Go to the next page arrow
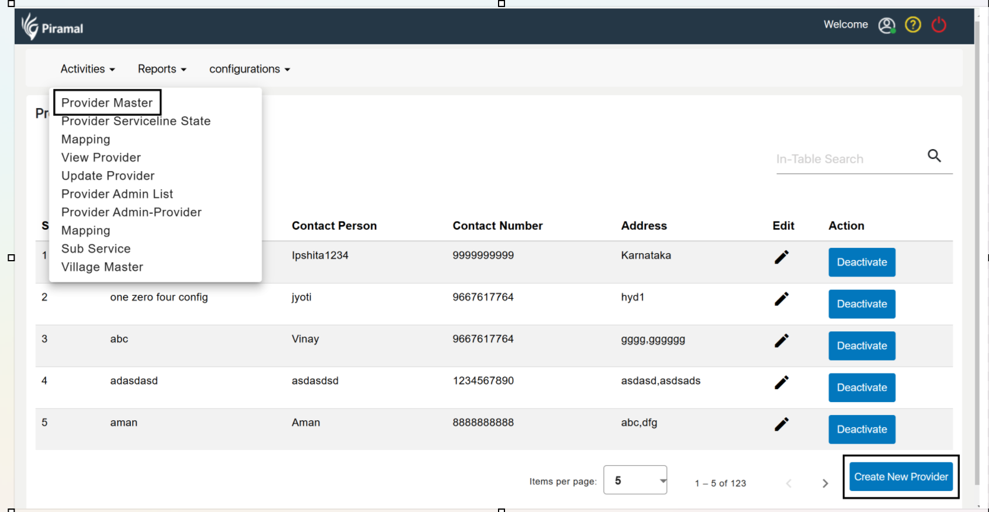Screen dimensions: 989x512 pos(825,483)
